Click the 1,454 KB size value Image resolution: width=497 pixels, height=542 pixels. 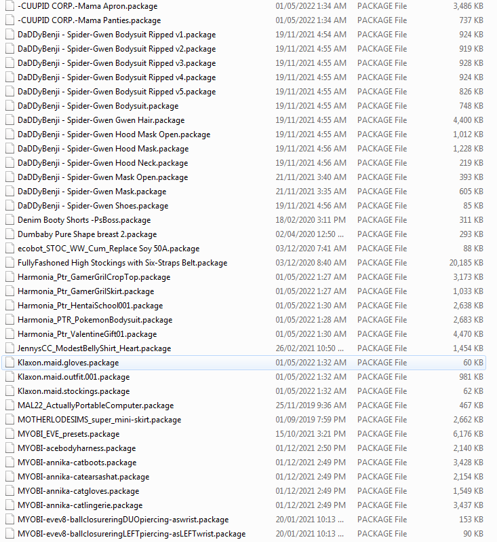click(468, 348)
